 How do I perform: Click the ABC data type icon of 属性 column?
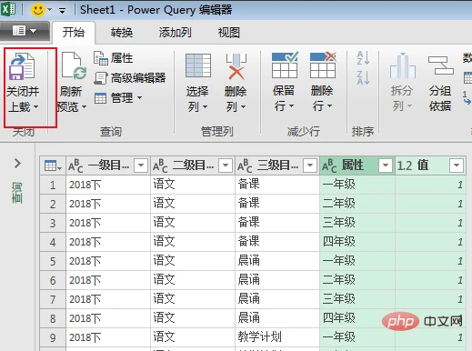point(329,165)
